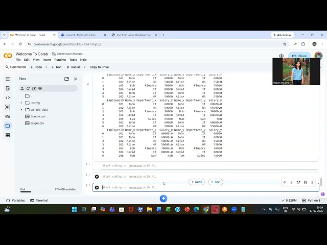Open the Tools menu
This screenshot has height=245, width=327.
click(x=73, y=60)
